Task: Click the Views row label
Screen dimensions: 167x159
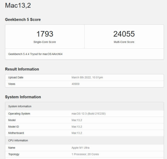Action: tap(12, 84)
